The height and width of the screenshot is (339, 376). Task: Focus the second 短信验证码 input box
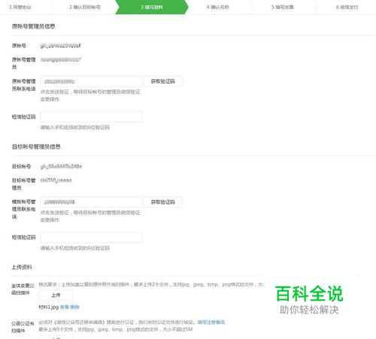coord(91,238)
